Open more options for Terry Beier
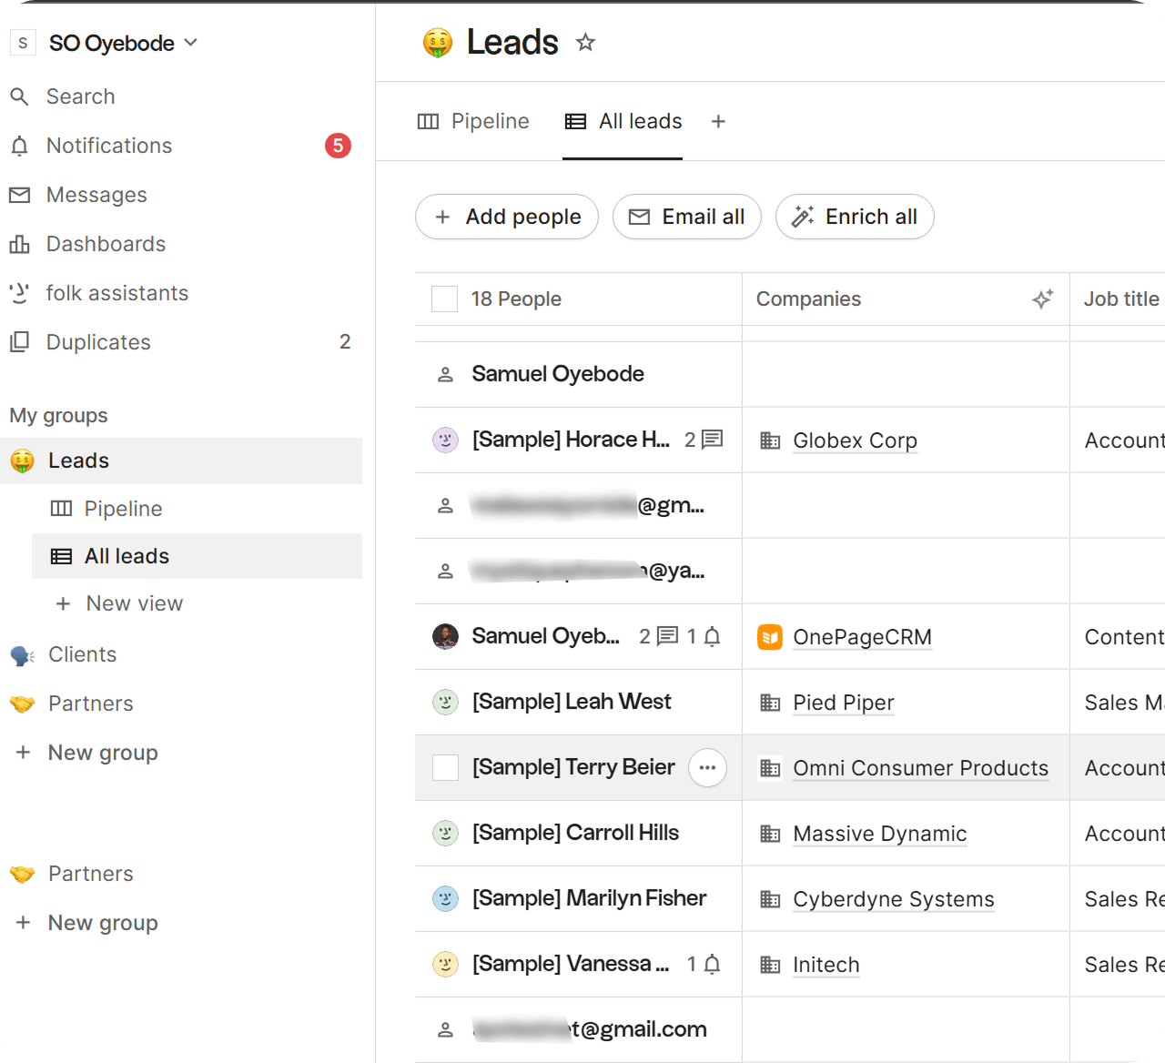This screenshot has width=1165, height=1063. pyautogui.click(x=707, y=767)
